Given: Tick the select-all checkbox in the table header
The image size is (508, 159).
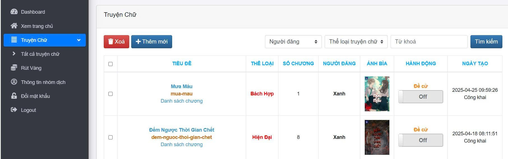Looking at the screenshot, I should (110, 64).
